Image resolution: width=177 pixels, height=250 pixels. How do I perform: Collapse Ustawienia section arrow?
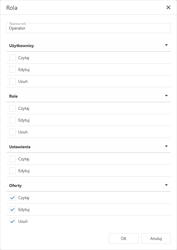[166, 146]
